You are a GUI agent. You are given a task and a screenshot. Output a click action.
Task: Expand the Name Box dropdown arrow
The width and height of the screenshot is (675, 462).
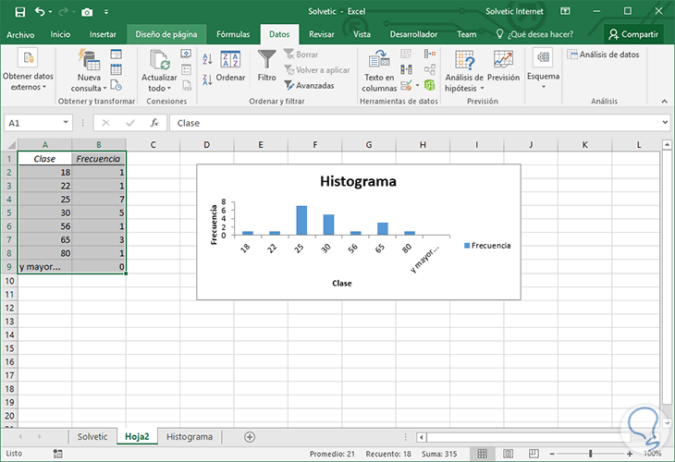pos(66,123)
